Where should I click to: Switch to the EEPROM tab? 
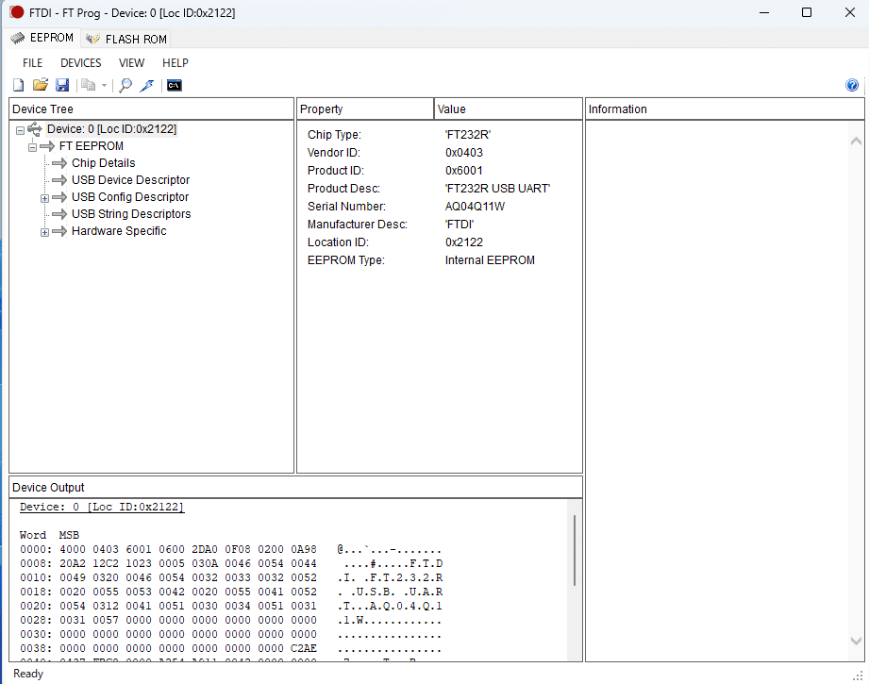42,38
